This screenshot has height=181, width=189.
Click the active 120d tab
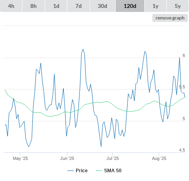(130, 6)
